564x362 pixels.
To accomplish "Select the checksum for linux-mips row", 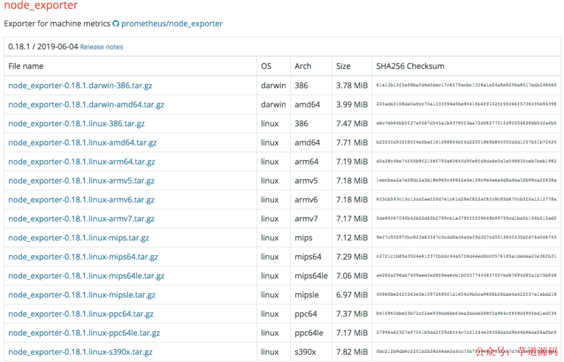I will [x=466, y=237].
